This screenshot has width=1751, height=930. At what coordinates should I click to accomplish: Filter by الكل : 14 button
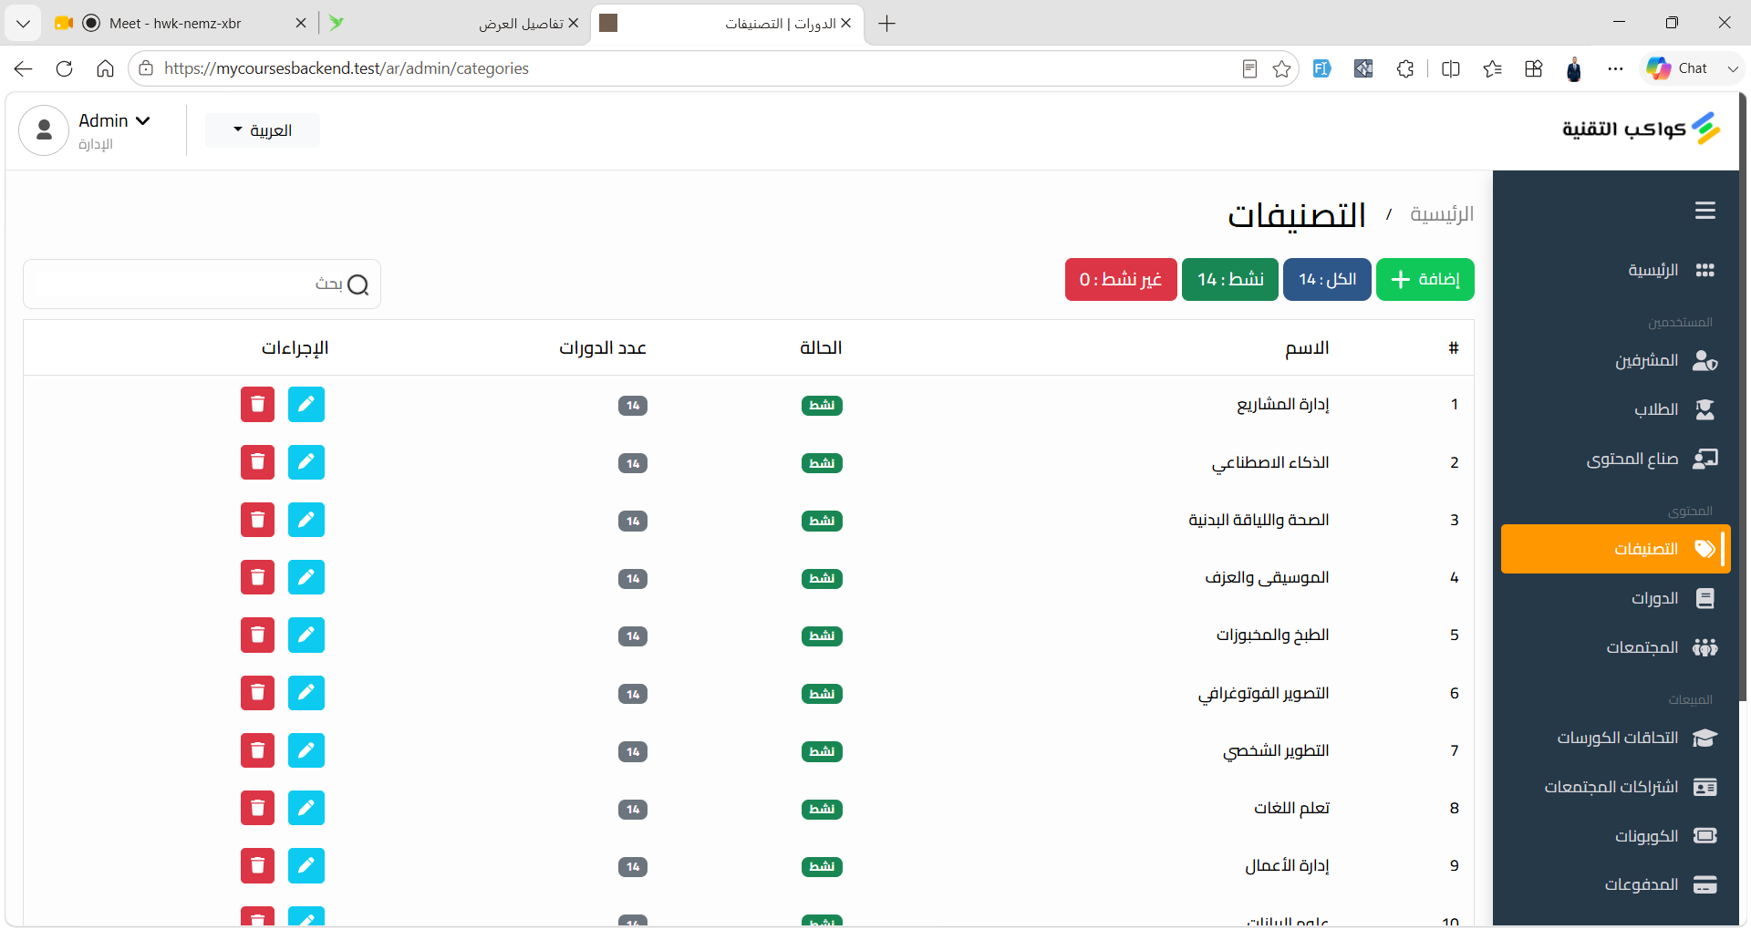(1327, 279)
